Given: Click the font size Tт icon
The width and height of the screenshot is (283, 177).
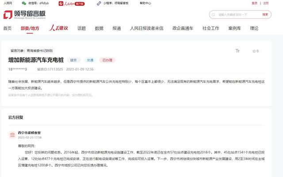Looking at the screenshot, I should (238, 51).
